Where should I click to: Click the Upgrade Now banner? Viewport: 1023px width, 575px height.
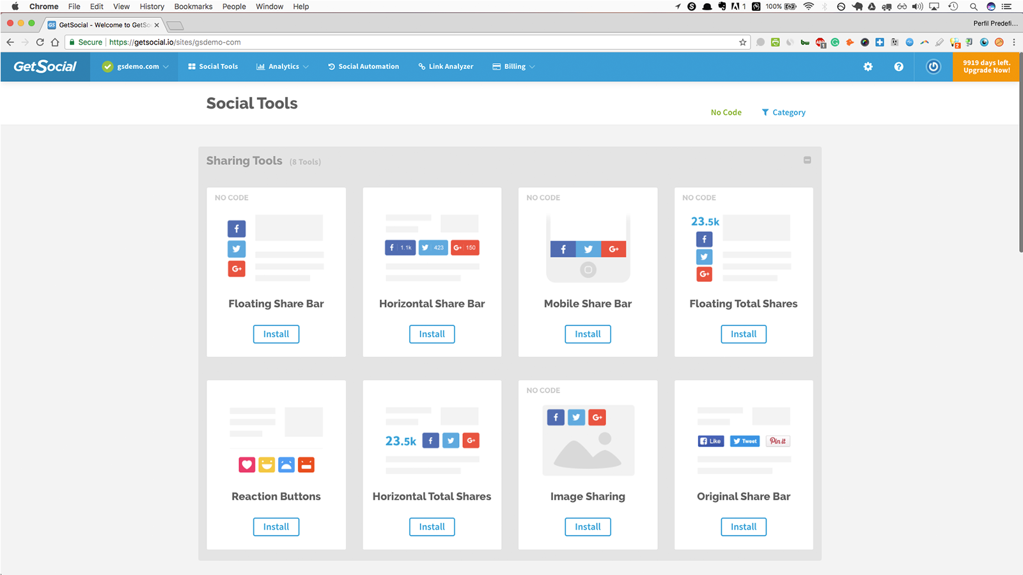(x=986, y=66)
